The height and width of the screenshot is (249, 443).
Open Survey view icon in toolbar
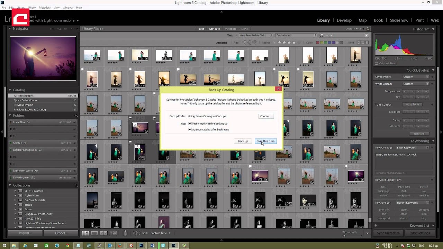click(x=113, y=233)
